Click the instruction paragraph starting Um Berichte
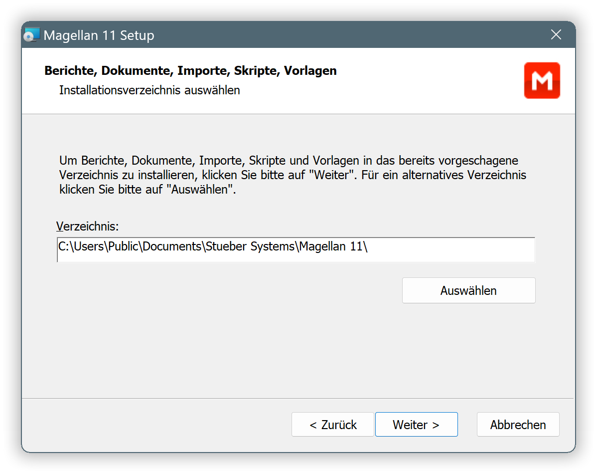 [x=293, y=175]
